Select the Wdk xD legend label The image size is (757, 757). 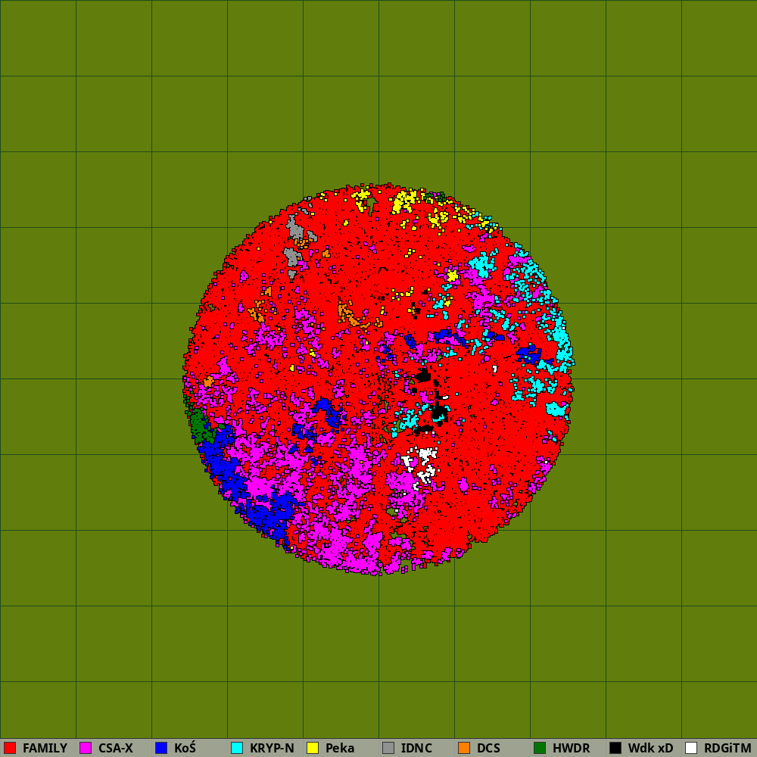650,749
